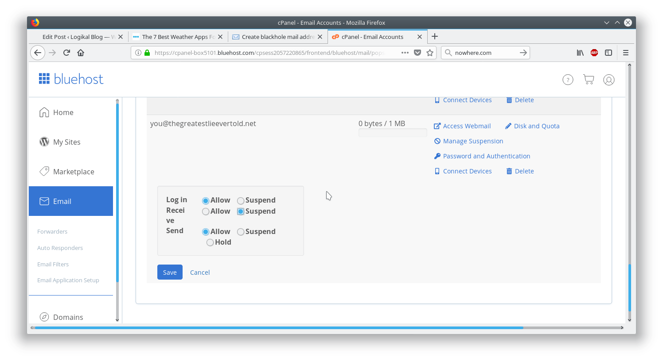The image size is (663, 361).
Task: Click the title bar dropdown chevron
Action: click(x=607, y=23)
